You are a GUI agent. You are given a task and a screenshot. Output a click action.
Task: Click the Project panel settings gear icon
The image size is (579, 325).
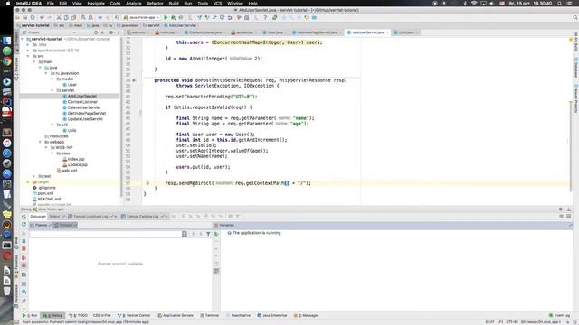coord(111,32)
